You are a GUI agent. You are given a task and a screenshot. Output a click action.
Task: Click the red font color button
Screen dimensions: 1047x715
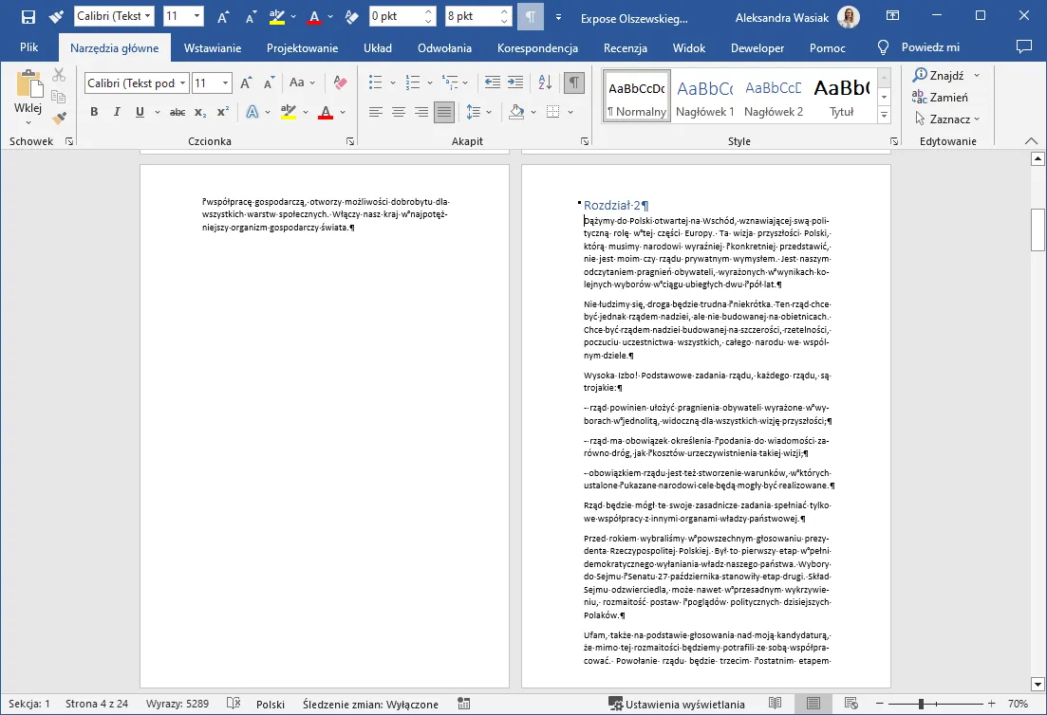tap(326, 112)
